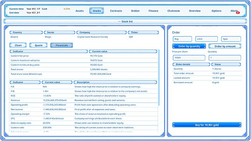The height and width of the screenshot is (141, 251).
Task: Select the Borrowed amount row
Action: (207, 82)
